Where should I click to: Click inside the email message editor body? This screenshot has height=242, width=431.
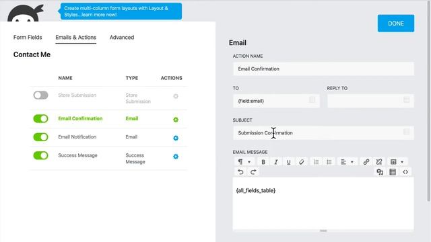click(323, 203)
